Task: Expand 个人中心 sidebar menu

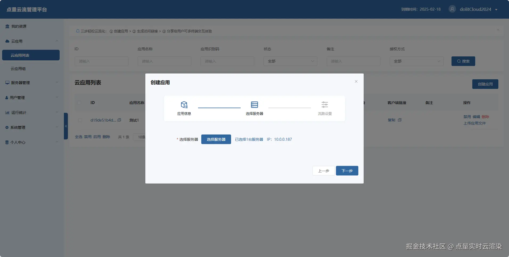Action: pyautogui.click(x=32, y=142)
